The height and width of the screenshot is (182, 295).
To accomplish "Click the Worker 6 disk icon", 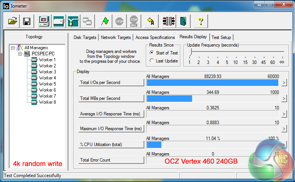I will click(x=34, y=90).
